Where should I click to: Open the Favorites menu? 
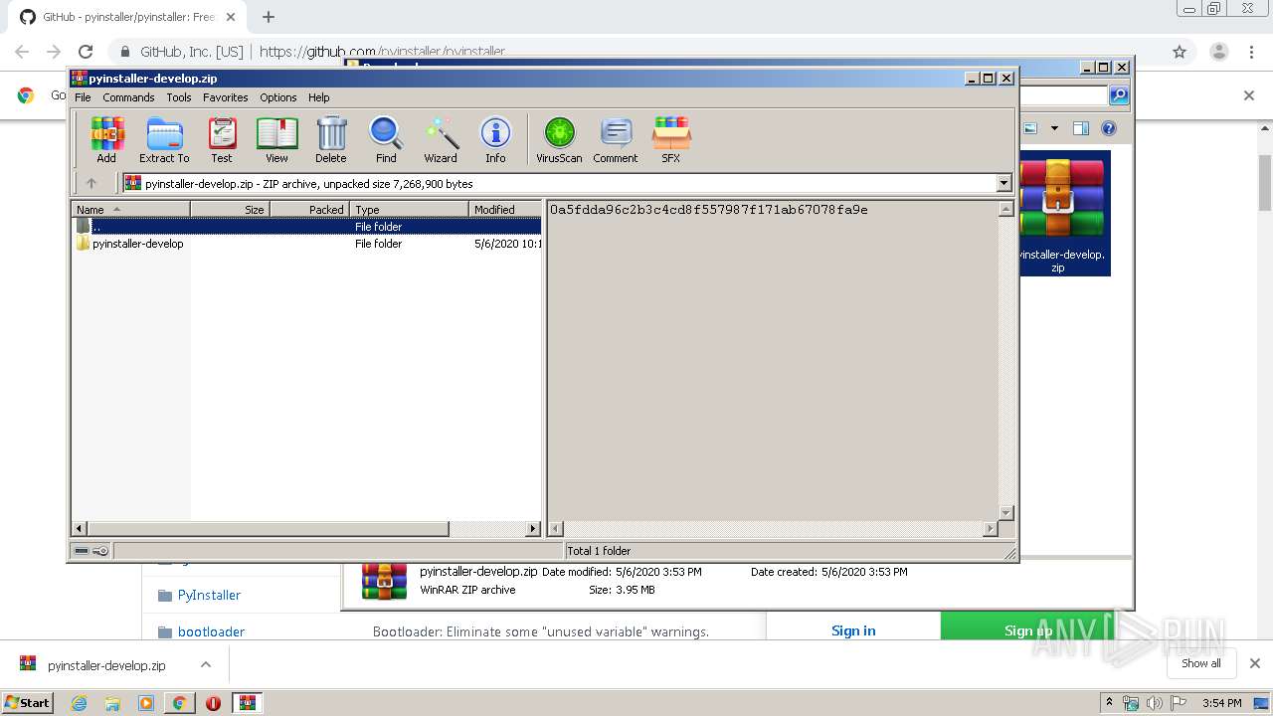click(226, 97)
